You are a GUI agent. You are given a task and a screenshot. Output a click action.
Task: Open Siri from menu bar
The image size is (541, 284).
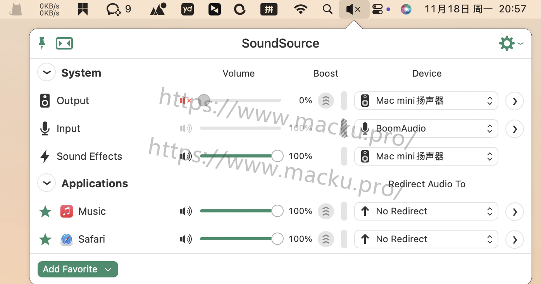pos(406,9)
